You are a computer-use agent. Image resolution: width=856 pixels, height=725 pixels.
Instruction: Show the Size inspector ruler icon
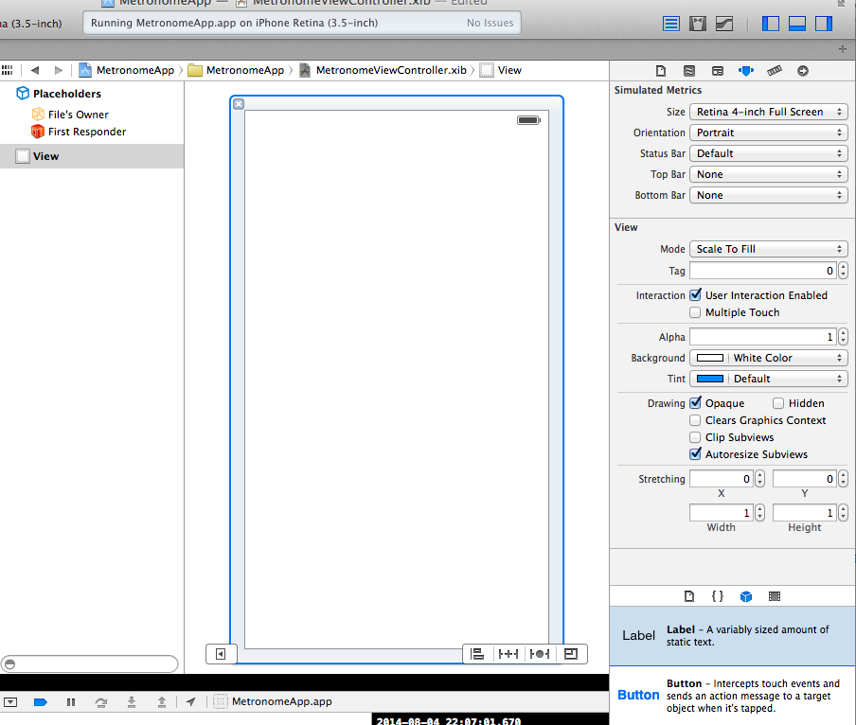point(775,70)
